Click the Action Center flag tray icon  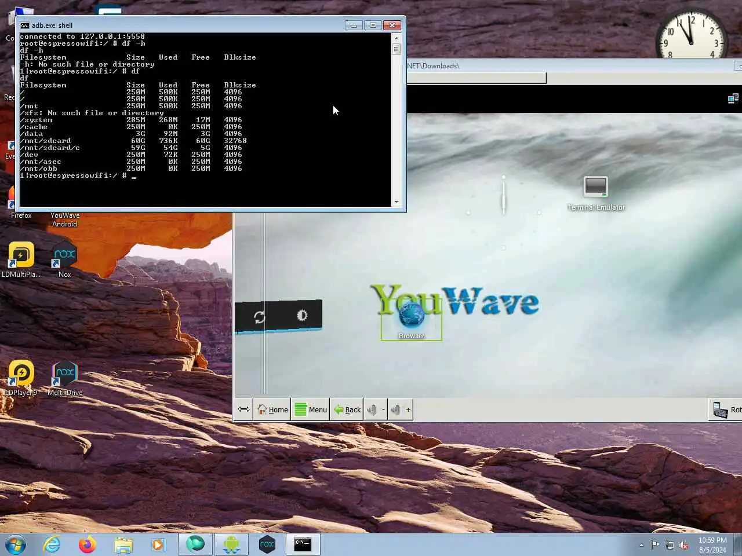pos(655,544)
